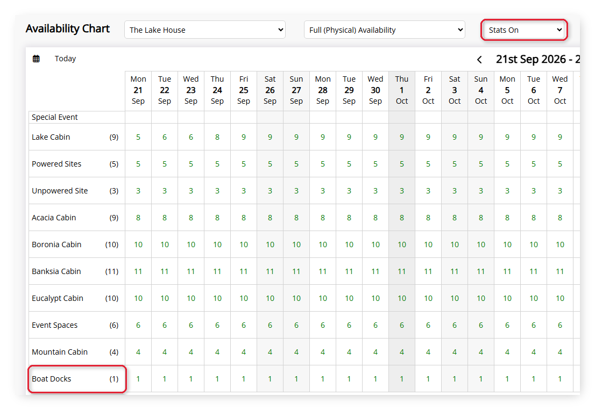The height and width of the screenshot is (410, 595).
Task: Select the Sun 4 Oct column header
Action: [481, 90]
